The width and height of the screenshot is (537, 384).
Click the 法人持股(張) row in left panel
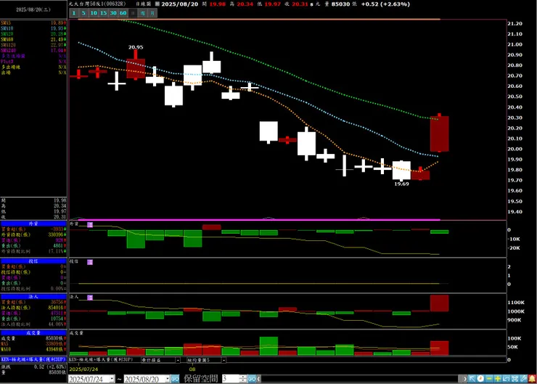click(x=33, y=308)
